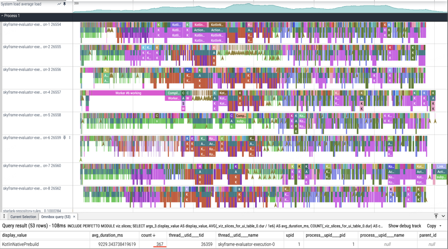Click the skyframe-evaluator on-7 26560 track label
This screenshot has width=448, height=249.
32,166
